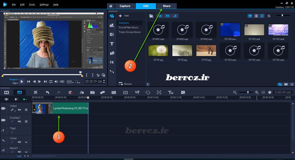Open customize toolbar tools icon
The image size is (295, 160).
(36, 92)
